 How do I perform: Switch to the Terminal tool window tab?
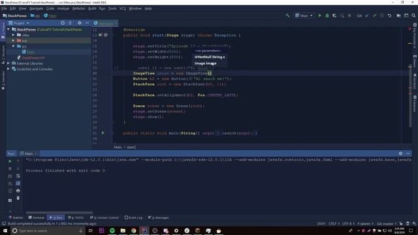pos(37,217)
